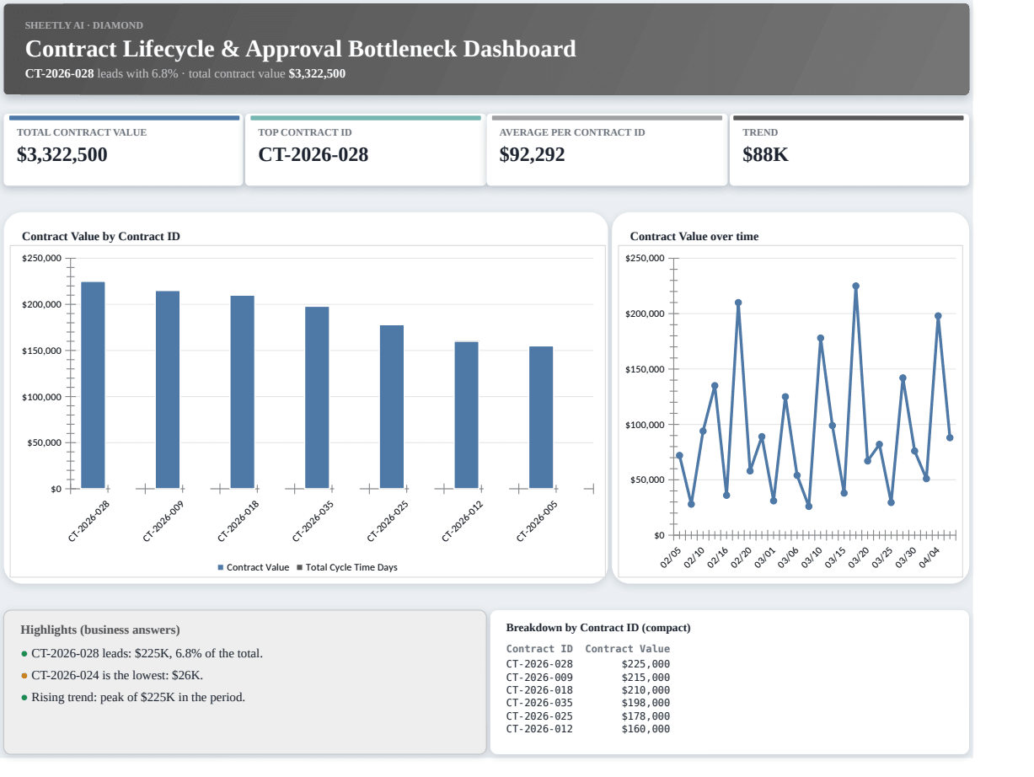This screenshot has height=777, width=1034.
Task: Click the CT-2026-018 bar
Action: pos(243,392)
